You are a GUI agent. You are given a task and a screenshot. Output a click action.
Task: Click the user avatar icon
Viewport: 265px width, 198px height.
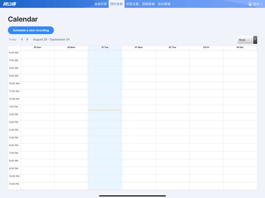pos(250,4)
